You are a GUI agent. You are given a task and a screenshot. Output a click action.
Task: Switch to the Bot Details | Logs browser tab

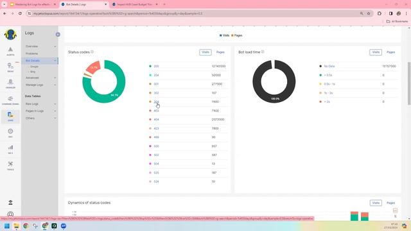click(84, 4)
